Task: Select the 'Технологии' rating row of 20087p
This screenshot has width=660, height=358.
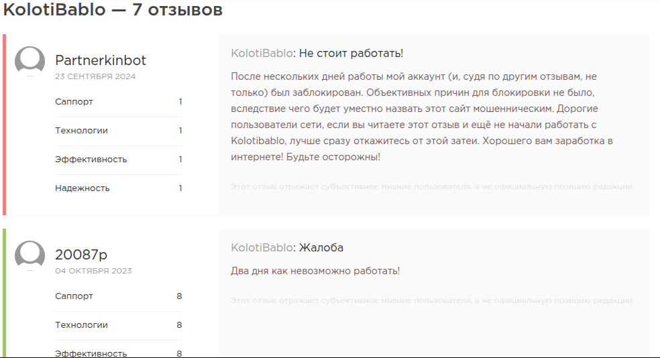Action: tap(118, 325)
